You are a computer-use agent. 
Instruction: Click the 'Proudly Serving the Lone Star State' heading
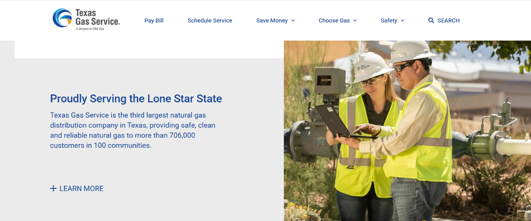pyautogui.click(x=136, y=98)
